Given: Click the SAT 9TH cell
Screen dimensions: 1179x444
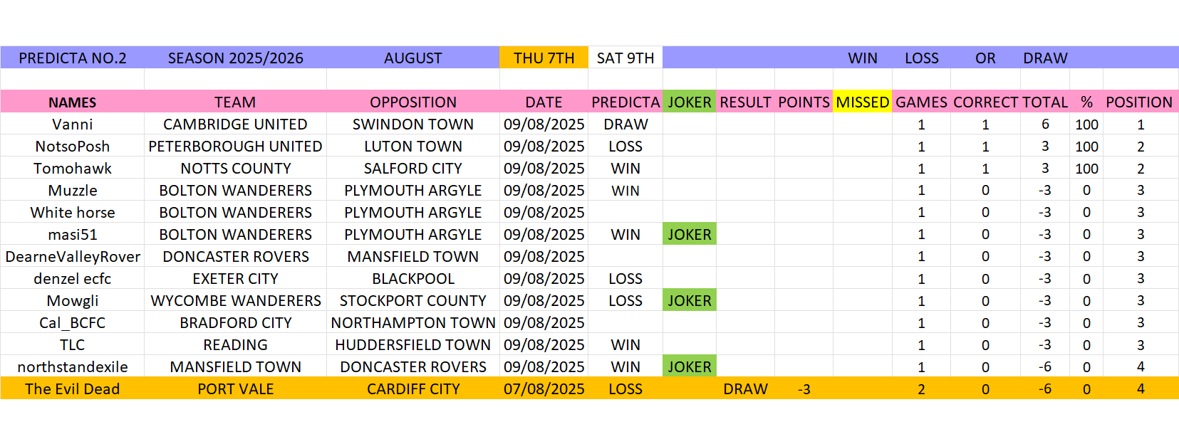Looking at the screenshot, I should click(x=625, y=58).
